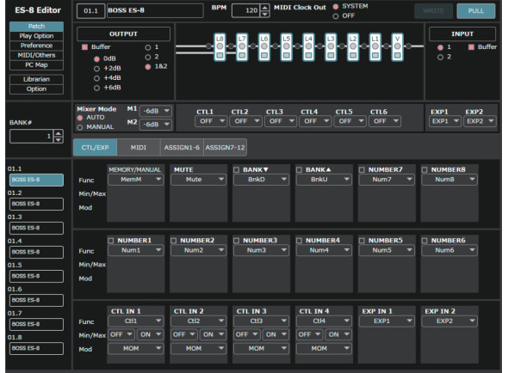Check the NUMBER1 footswitch checkbox
Viewport: 508px width, 373px height.
point(111,241)
